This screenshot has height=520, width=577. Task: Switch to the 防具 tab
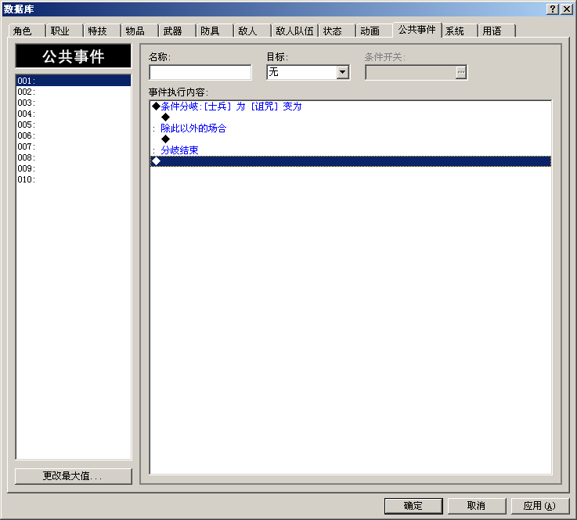pos(215,31)
